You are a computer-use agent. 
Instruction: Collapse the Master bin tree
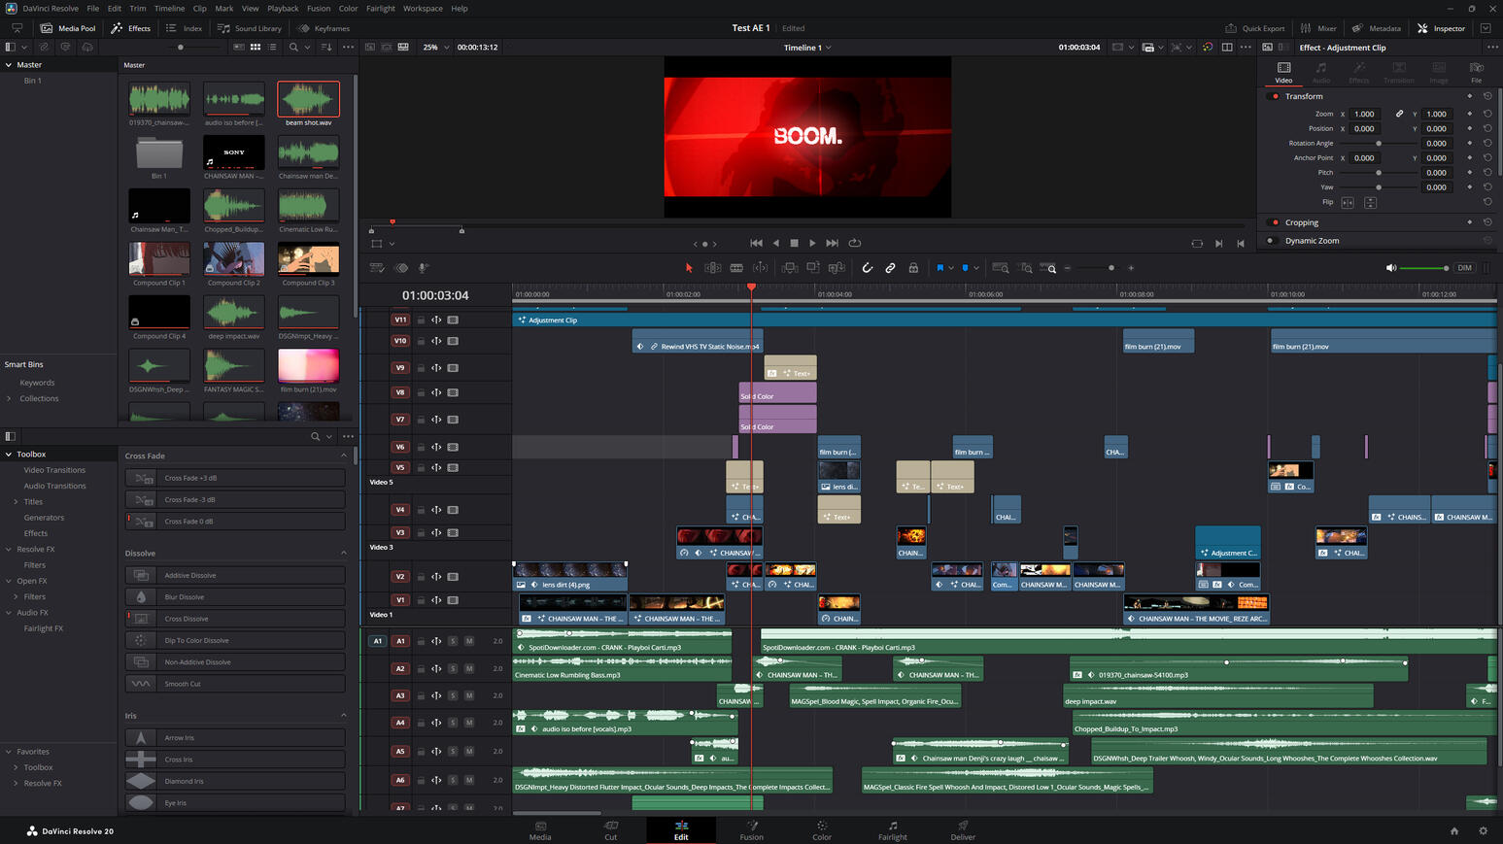coord(9,64)
